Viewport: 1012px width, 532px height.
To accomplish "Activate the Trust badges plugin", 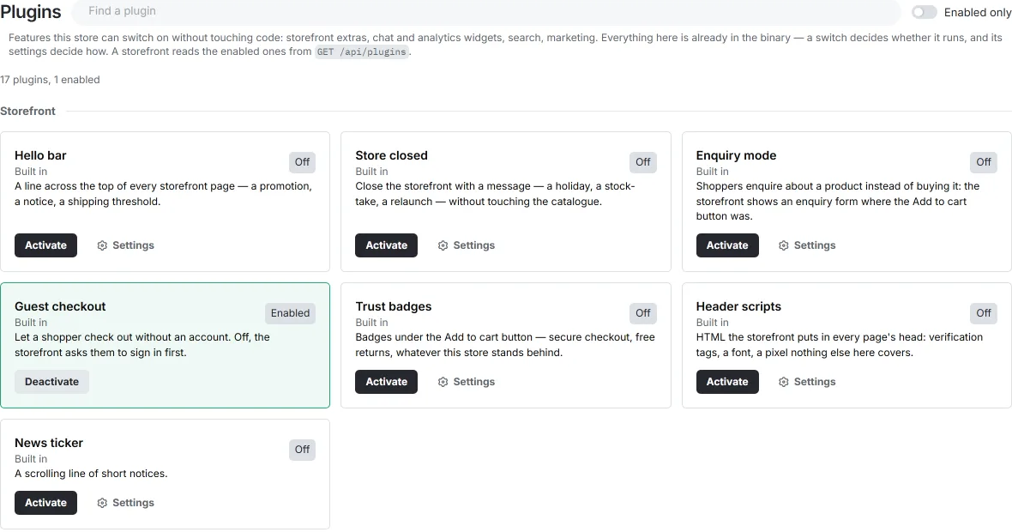I will coord(387,382).
